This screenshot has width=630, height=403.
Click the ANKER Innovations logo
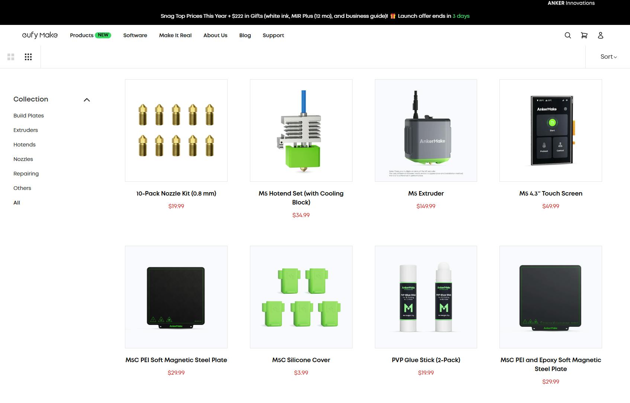(x=571, y=3)
